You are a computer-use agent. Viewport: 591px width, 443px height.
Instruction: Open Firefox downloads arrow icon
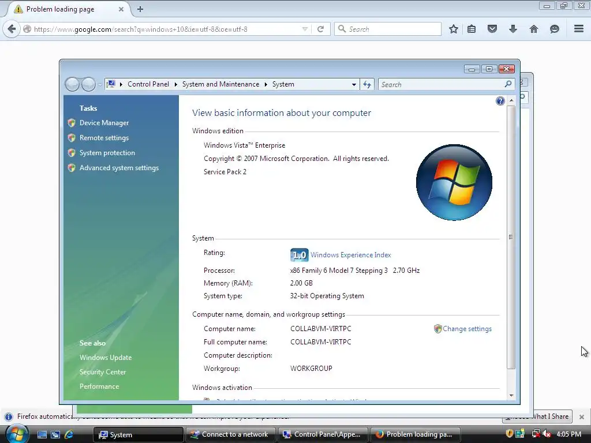click(513, 29)
